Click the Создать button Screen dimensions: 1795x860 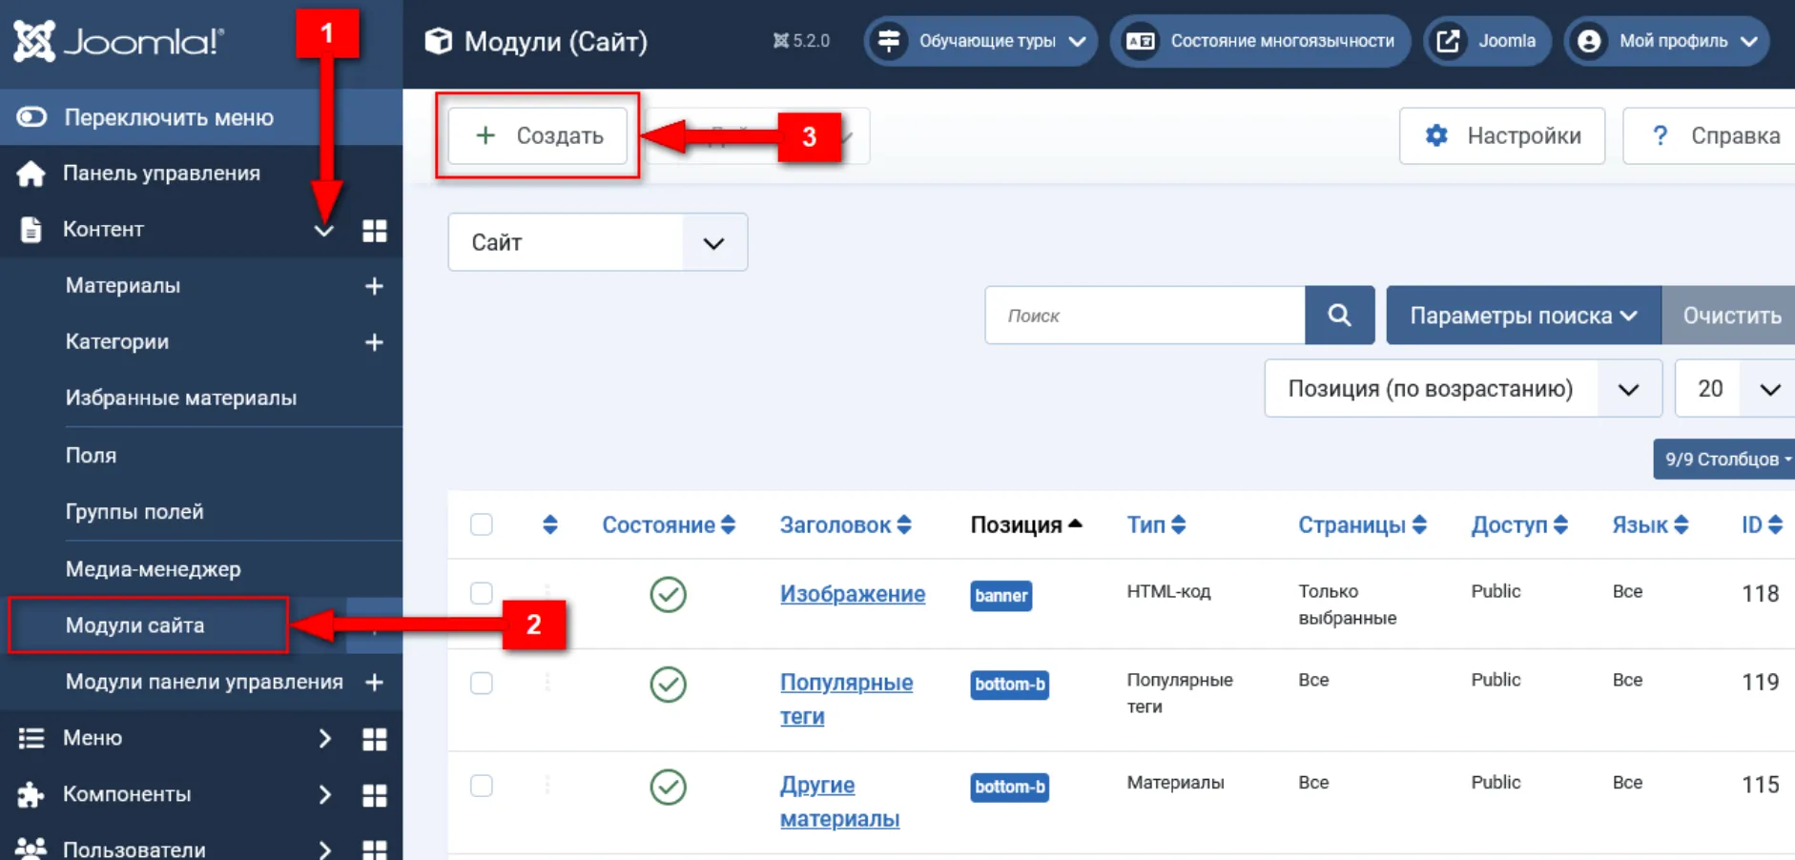(539, 135)
